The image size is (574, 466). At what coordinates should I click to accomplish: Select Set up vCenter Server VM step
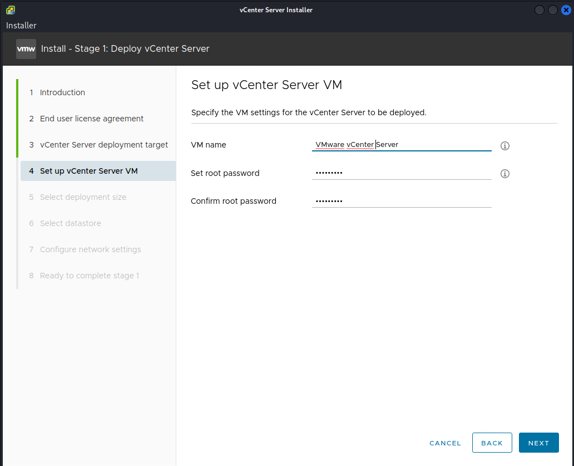click(x=88, y=171)
